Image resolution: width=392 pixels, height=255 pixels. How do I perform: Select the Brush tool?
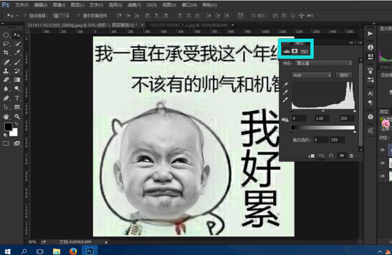click(x=17, y=62)
